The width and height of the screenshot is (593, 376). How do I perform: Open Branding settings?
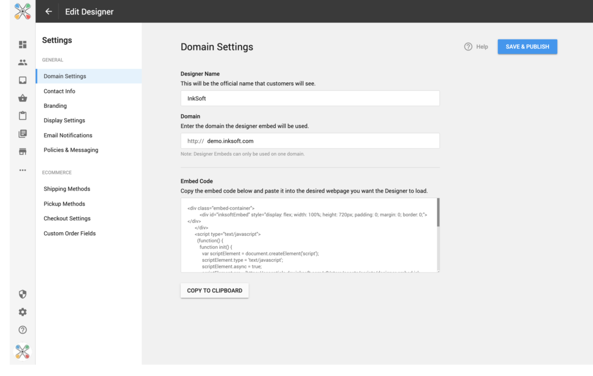tap(55, 106)
